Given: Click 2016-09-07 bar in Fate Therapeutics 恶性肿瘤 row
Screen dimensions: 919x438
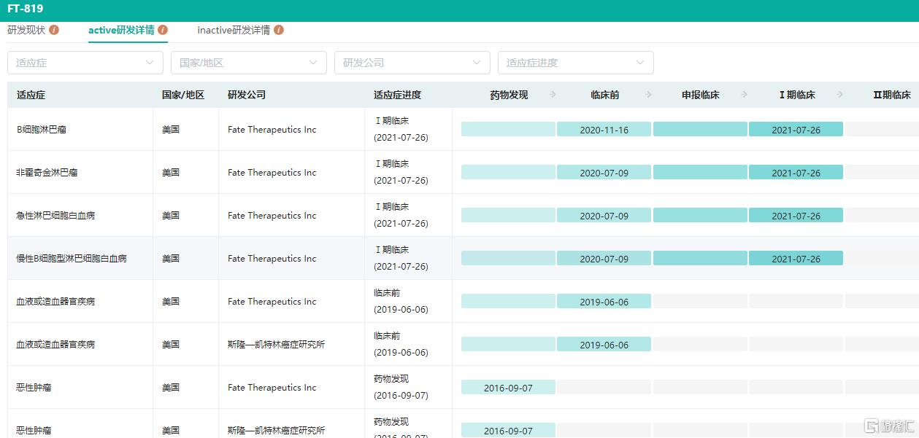Looking at the screenshot, I should (x=508, y=387).
